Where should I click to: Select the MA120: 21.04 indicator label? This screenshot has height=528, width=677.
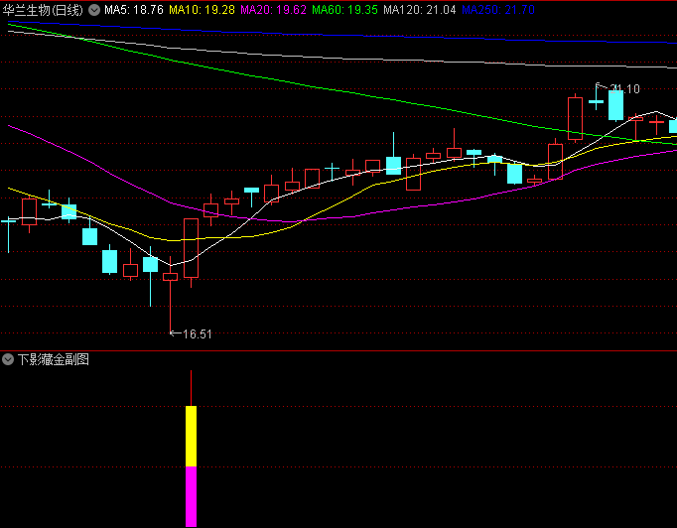419,10
